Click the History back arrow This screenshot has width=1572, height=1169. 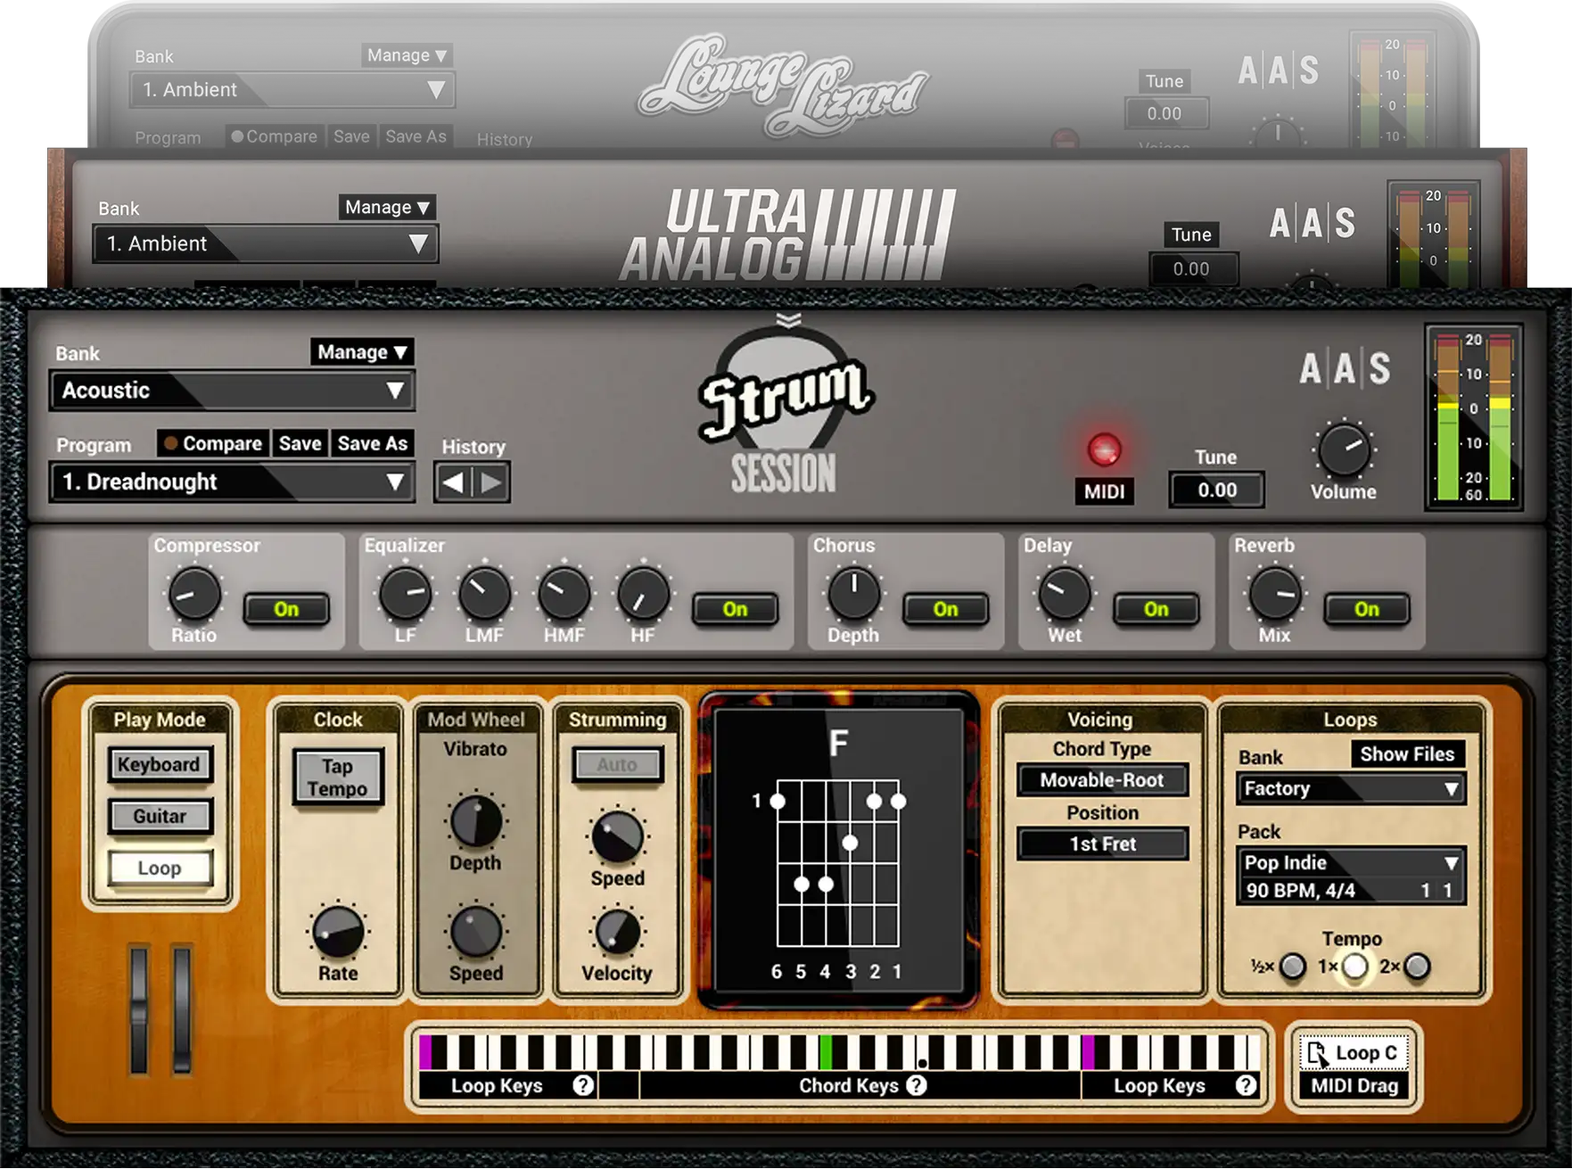[x=453, y=482]
